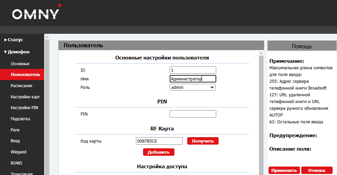Select Пользователь in the sidebar
Screen dimensions: 337x175
(x=25, y=75)
